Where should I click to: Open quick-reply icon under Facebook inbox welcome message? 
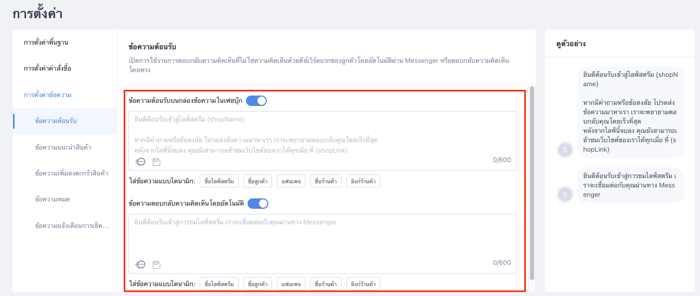click(x=140, y=162)
